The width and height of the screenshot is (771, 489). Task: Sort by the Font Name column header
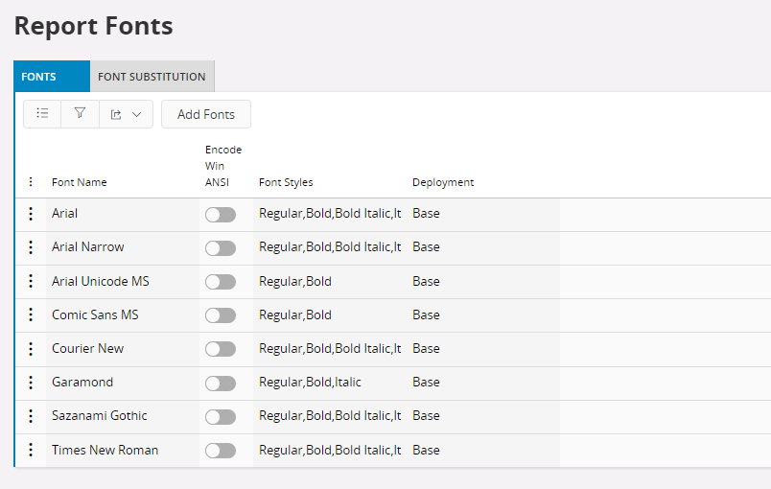click(x=80, y=182)
